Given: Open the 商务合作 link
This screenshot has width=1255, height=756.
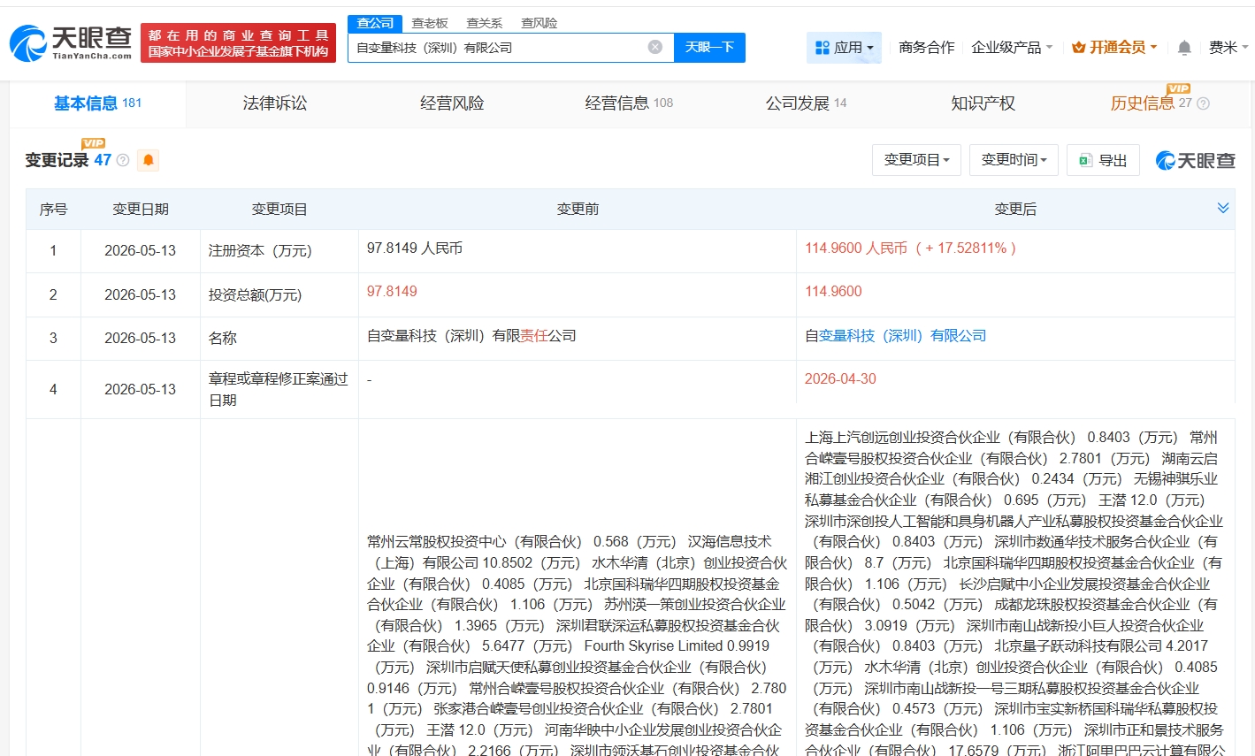Looking at the screenshot, I should [926, 48].
